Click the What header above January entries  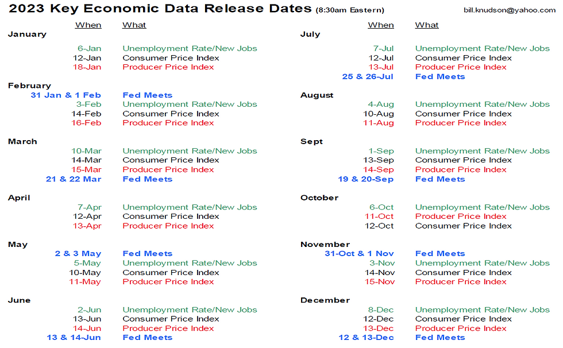click(x=134, y=25)
